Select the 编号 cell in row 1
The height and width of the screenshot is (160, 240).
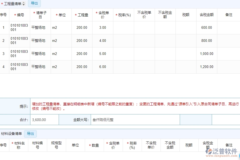click(19, 27)
